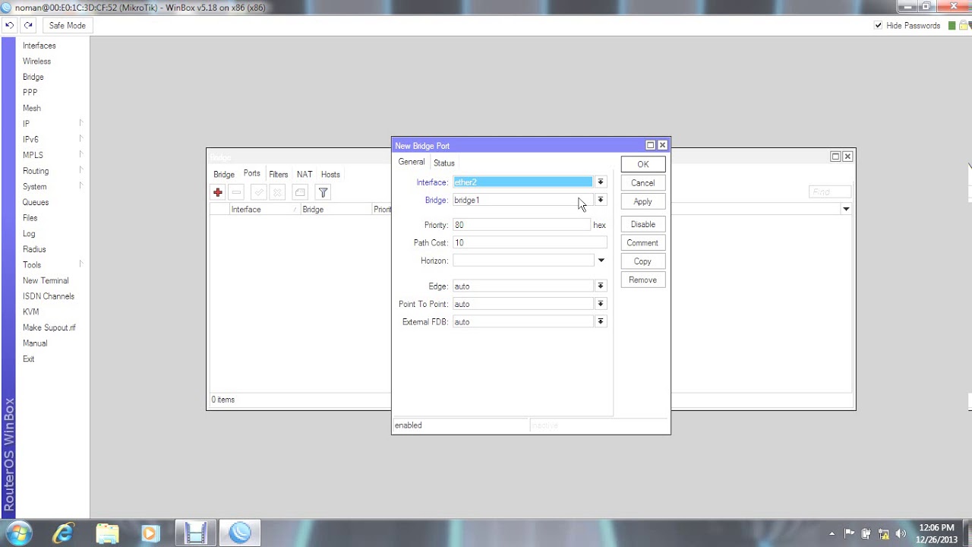Open Windows Start menu orb
The width and height of the screenshot is (972, 547).
tap(18, 533)
